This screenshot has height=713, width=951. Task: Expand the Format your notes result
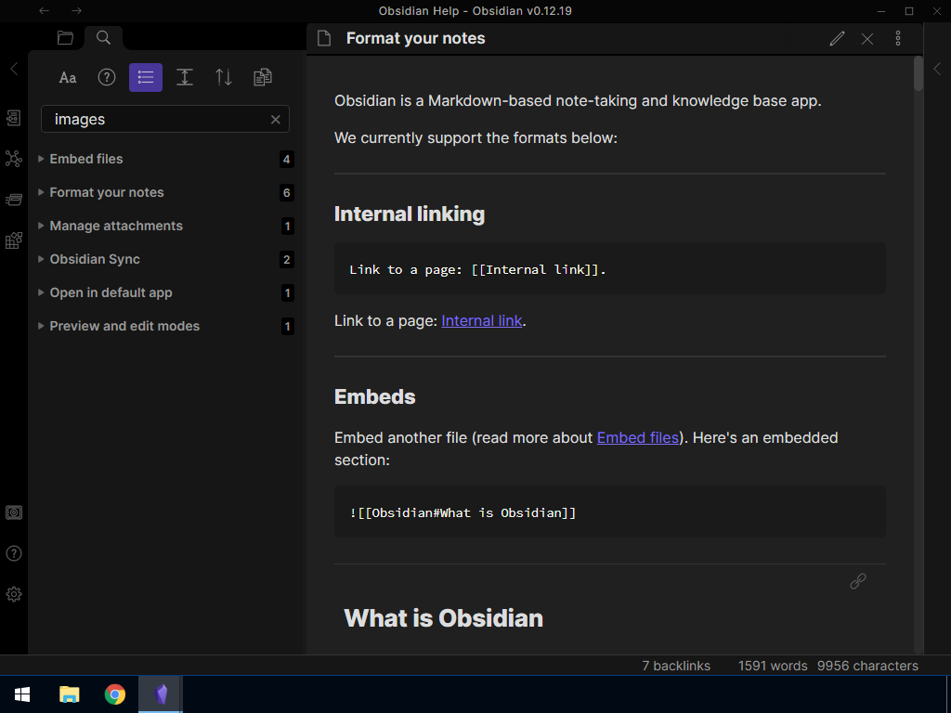tap(41, 192)
